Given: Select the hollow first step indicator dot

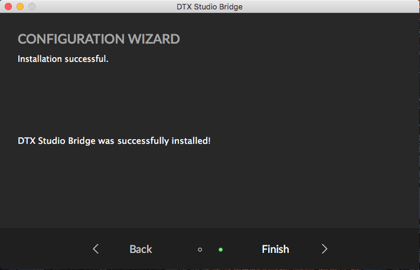Looking at the screenshot, I should click(x=200, y=249).
